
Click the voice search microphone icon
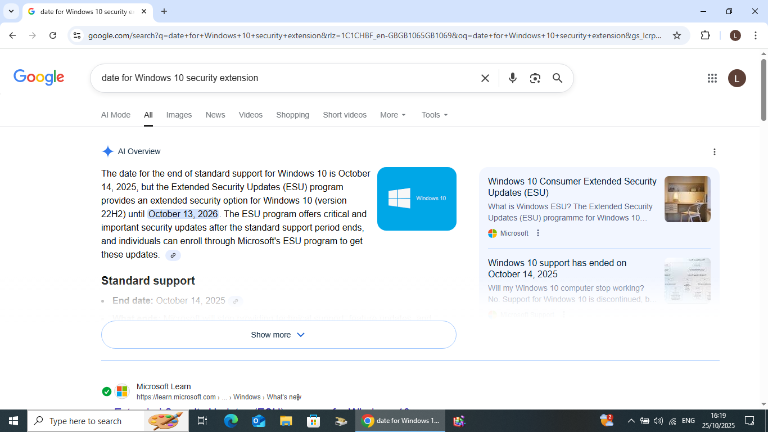[512, 78]
